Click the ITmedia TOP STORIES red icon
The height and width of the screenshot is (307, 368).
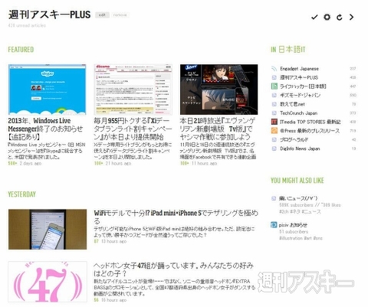click(x=274, y=122)
